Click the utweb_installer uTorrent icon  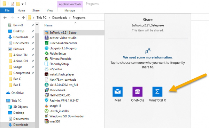click(x=47, y=111)
